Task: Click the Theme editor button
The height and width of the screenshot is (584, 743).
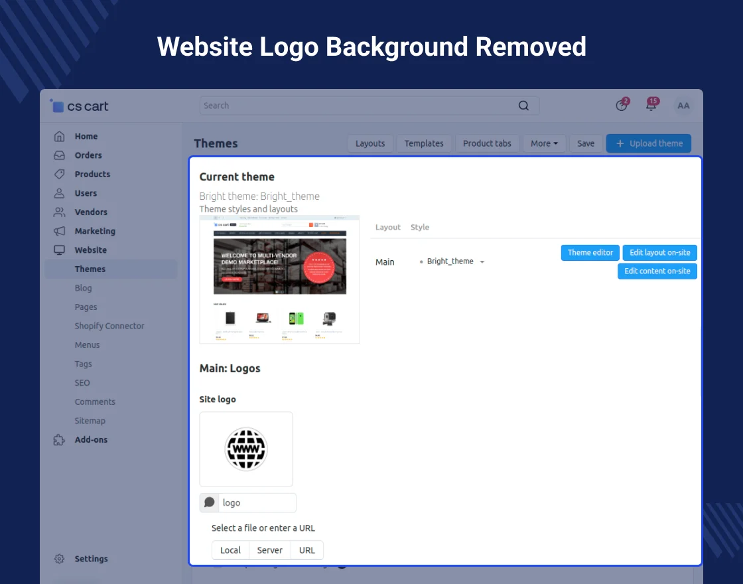Action: point(590,253)
